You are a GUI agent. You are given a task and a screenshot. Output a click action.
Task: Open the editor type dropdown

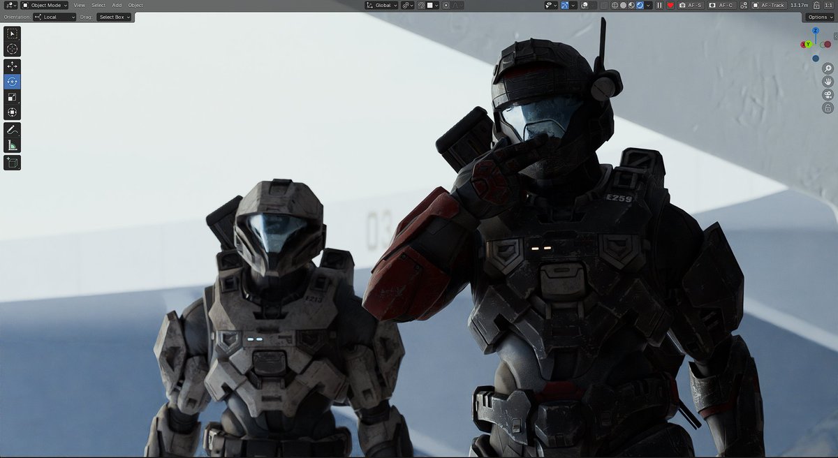click(x=10, y=5)
